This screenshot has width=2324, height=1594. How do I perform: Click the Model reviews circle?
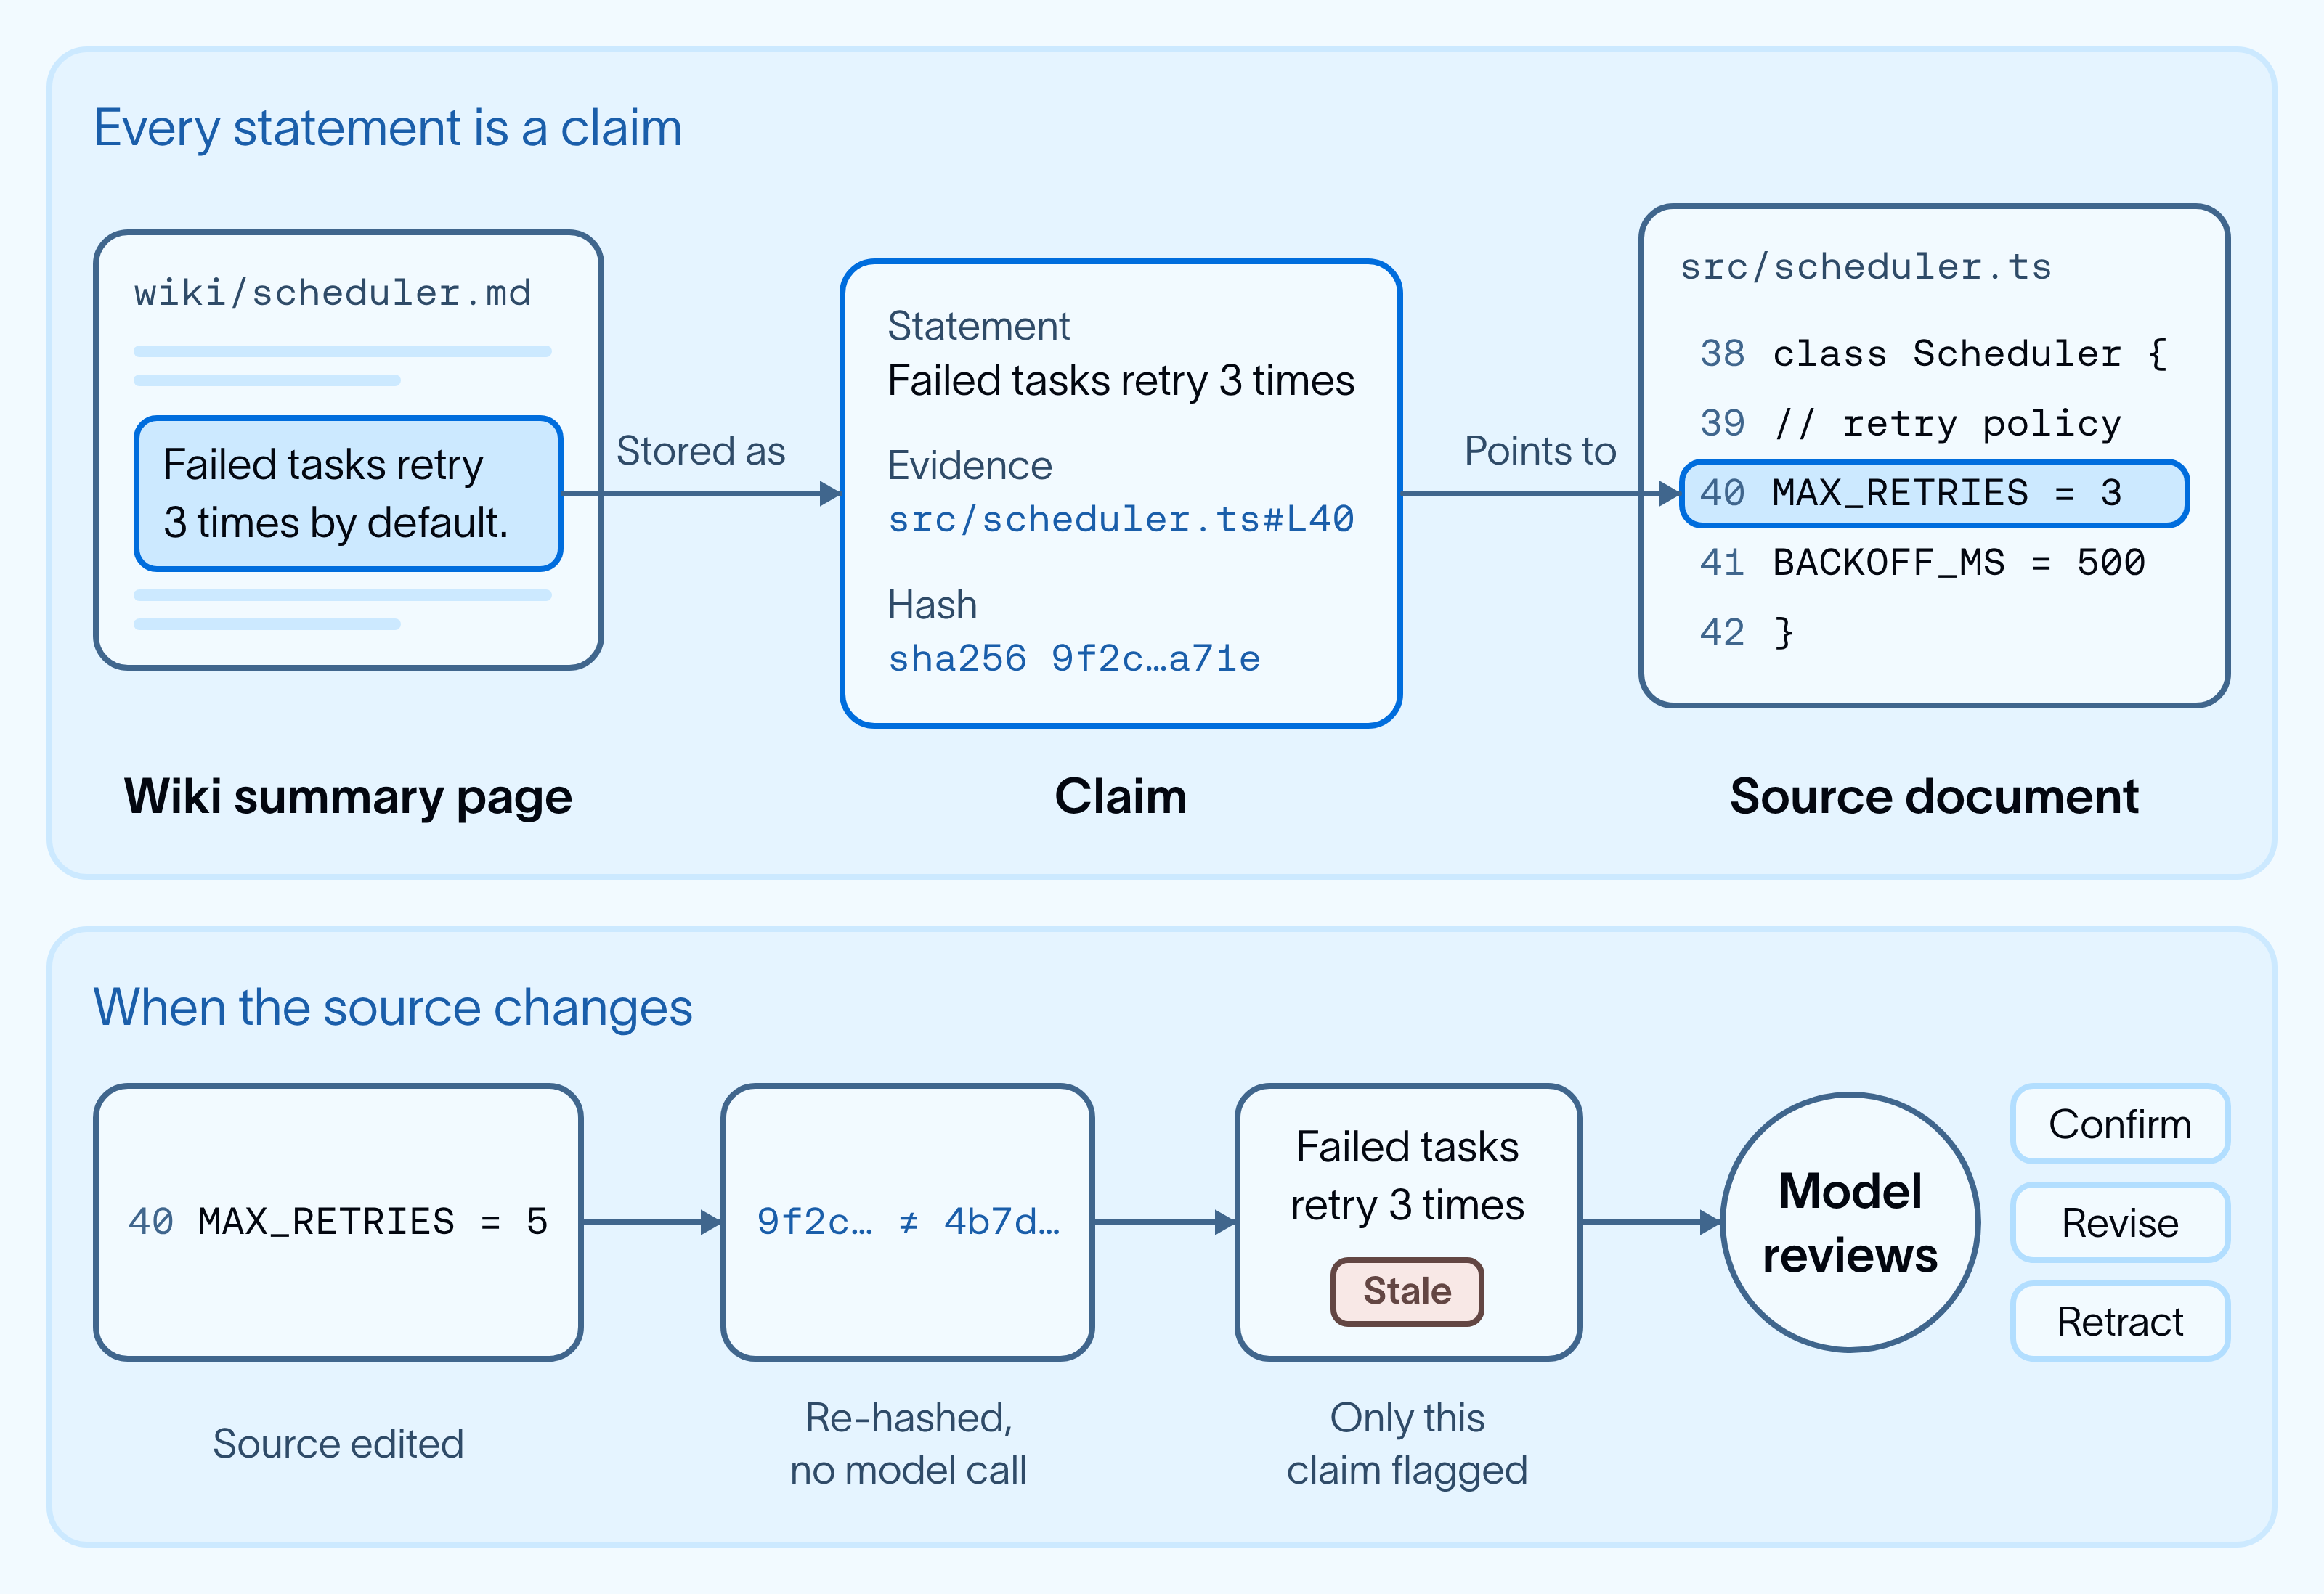(1850, 1222)
